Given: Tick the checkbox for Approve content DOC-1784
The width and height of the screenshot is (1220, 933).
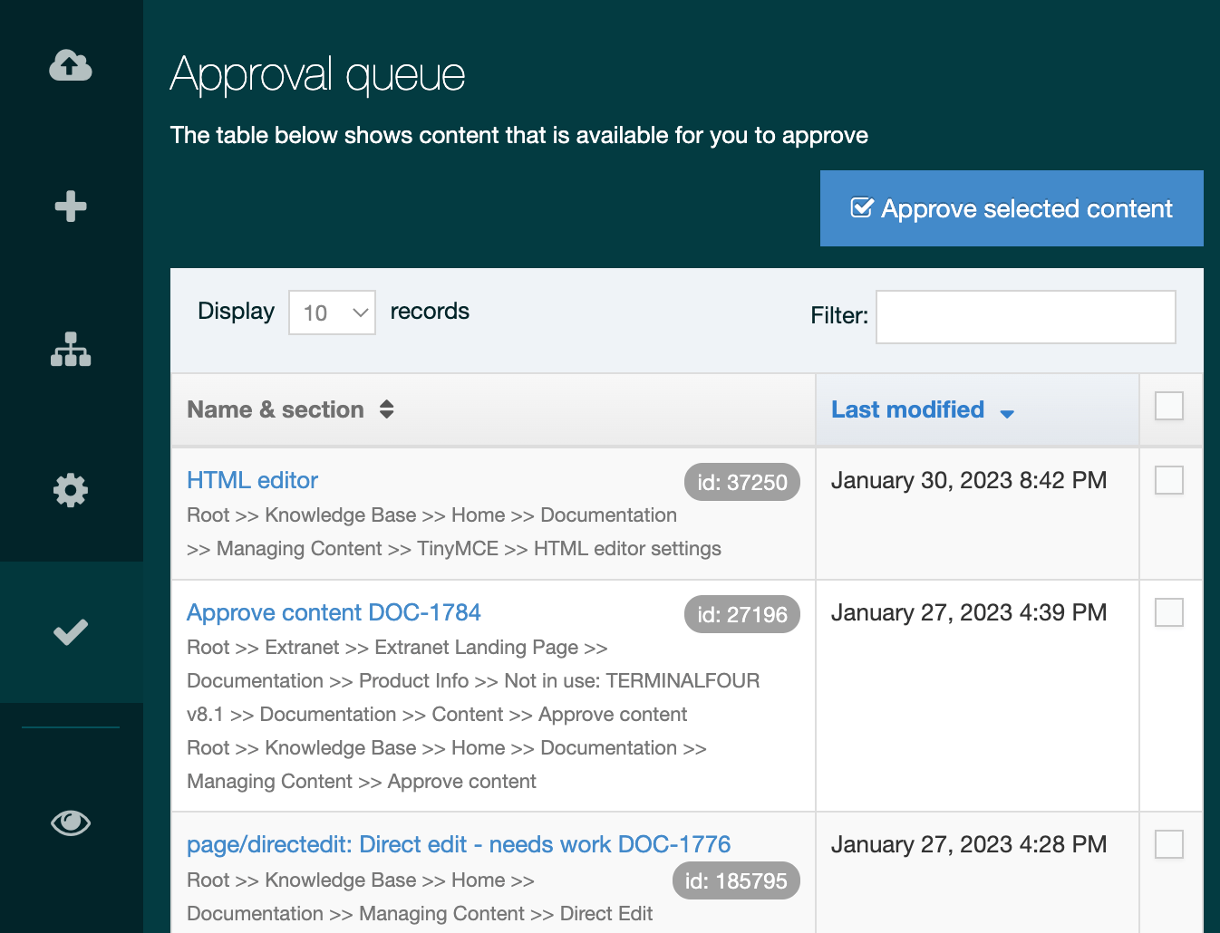Looking at the screenshot, I should click(1169, 612).
